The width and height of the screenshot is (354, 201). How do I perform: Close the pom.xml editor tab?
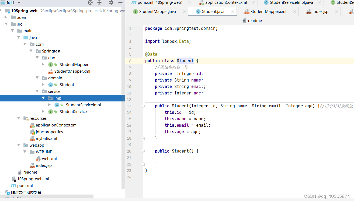point(189,2)
